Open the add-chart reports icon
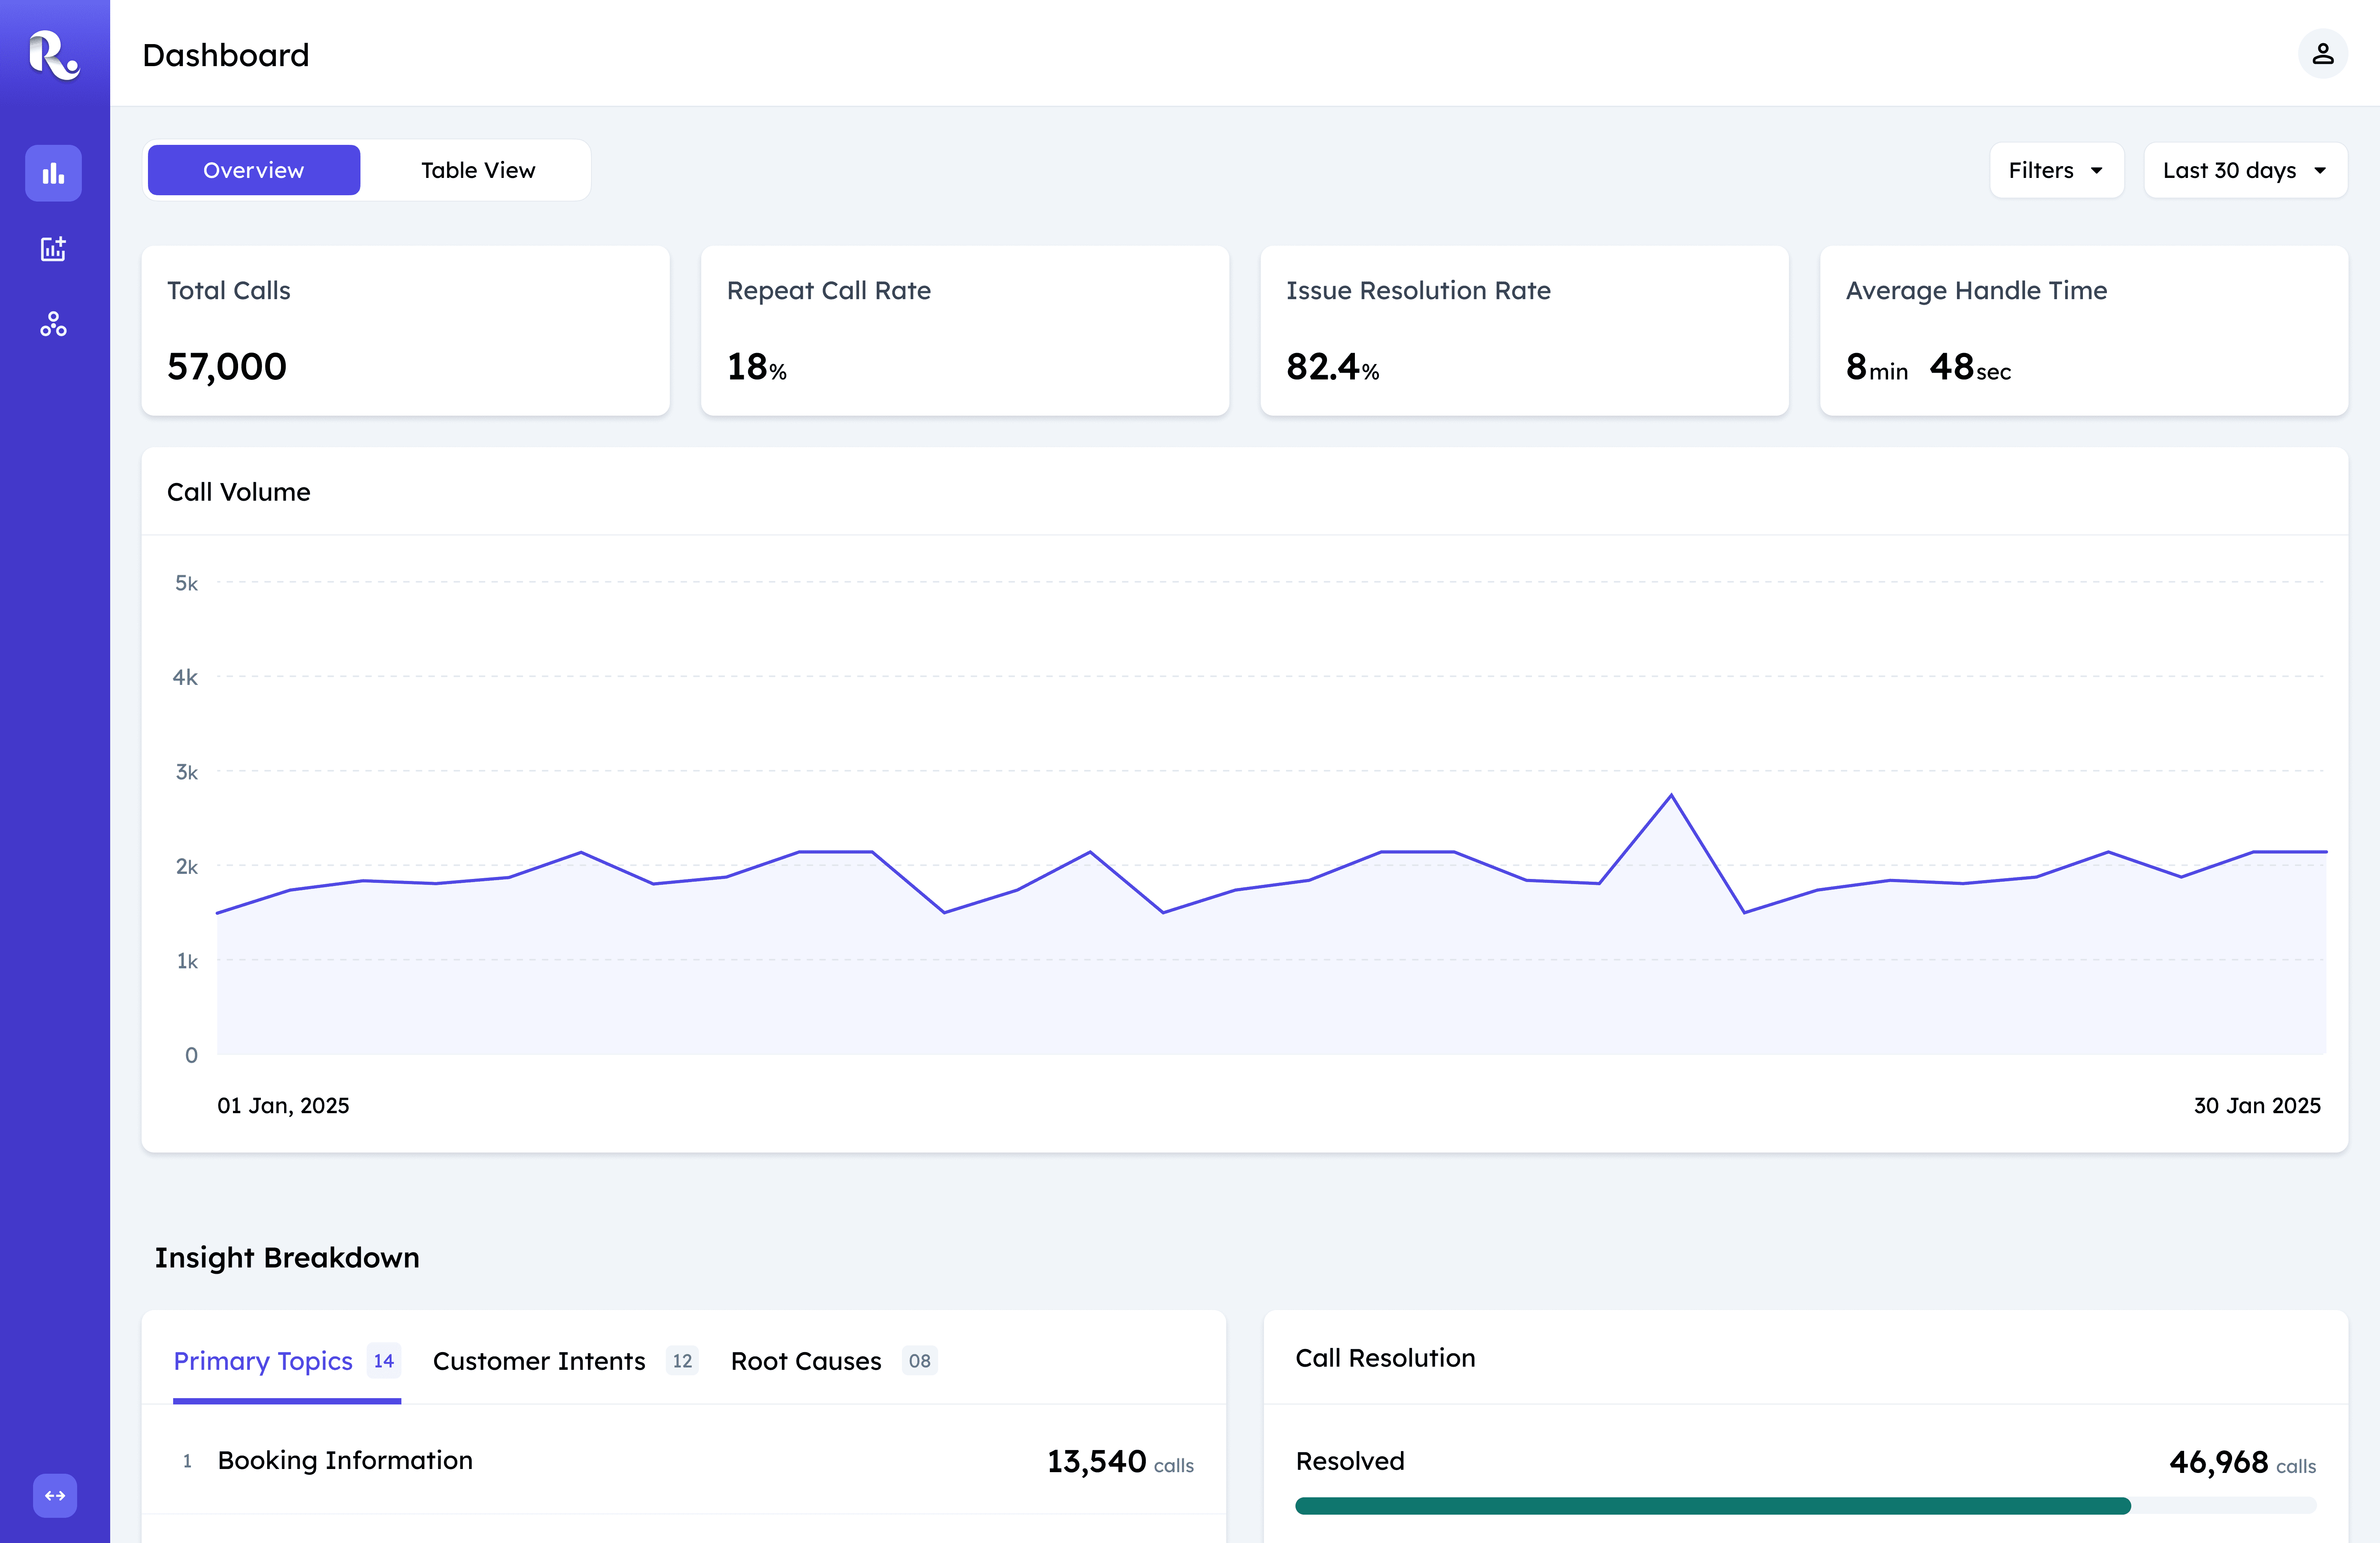The height and width of the screenshot is (1543, 2380). [54, 249]
